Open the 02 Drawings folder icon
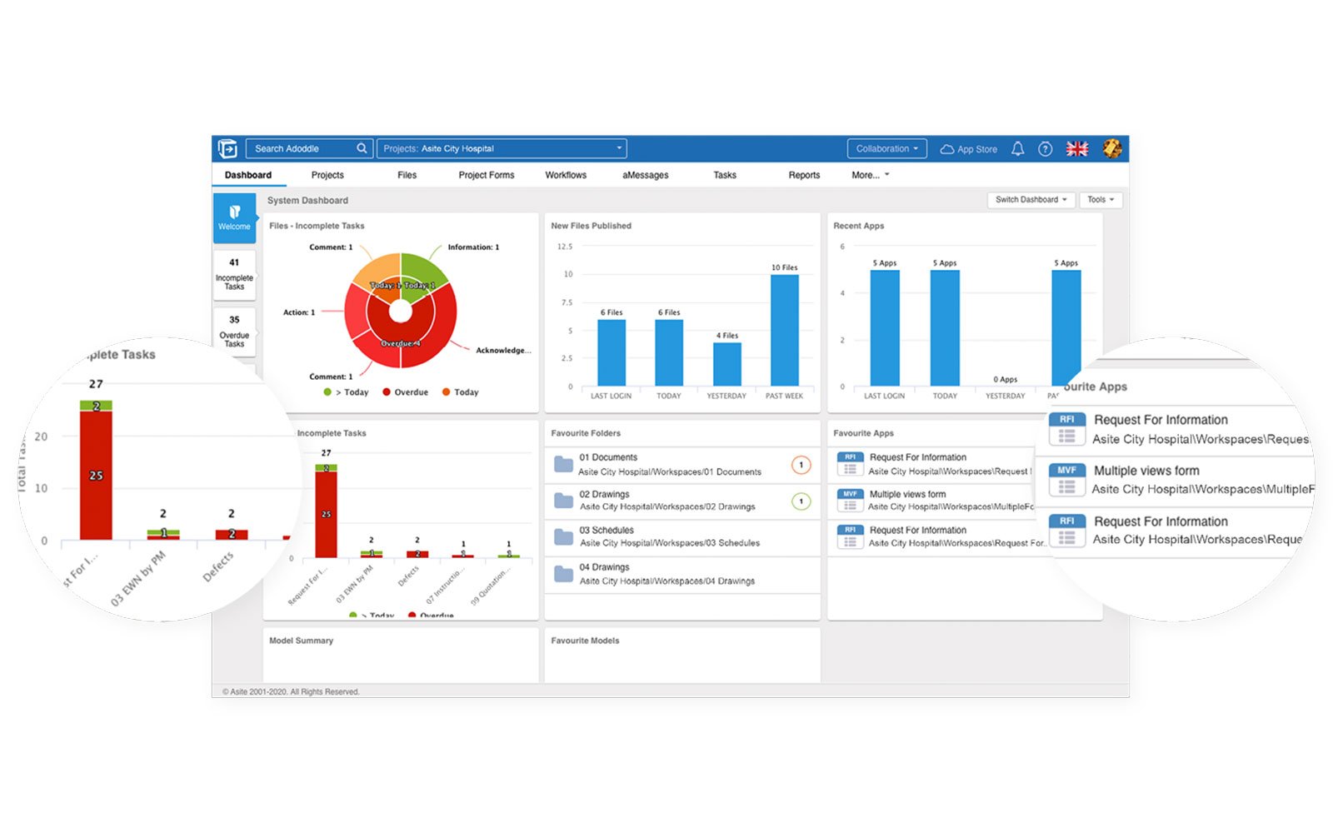The width and height of the screenshot is (1333, 833). pos(564,500)
